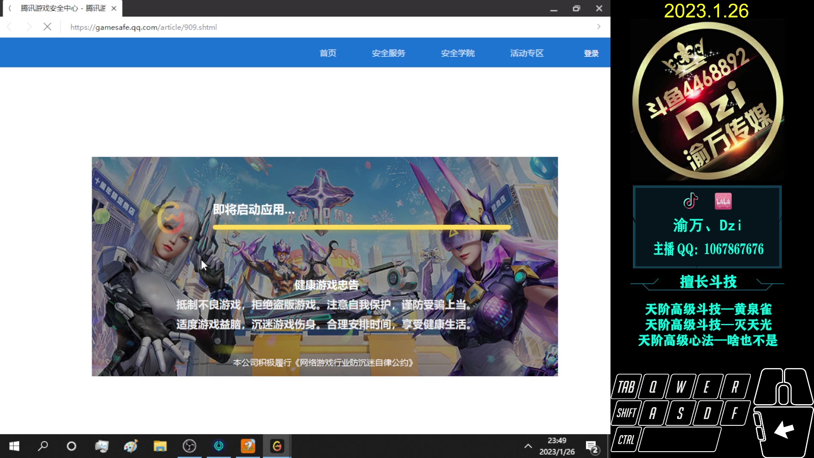Click the gamesafe.qq.com address bar
Image resolution: width=814 pixels, height=458 pixels.
click(144, 27)
